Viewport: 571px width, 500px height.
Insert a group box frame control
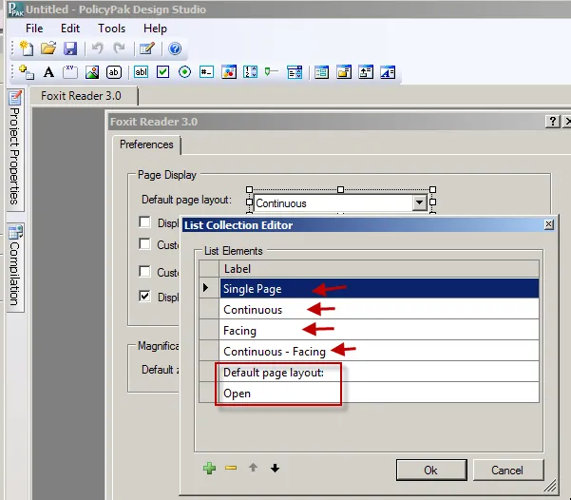pyautogui.click(x=70, y=72)
